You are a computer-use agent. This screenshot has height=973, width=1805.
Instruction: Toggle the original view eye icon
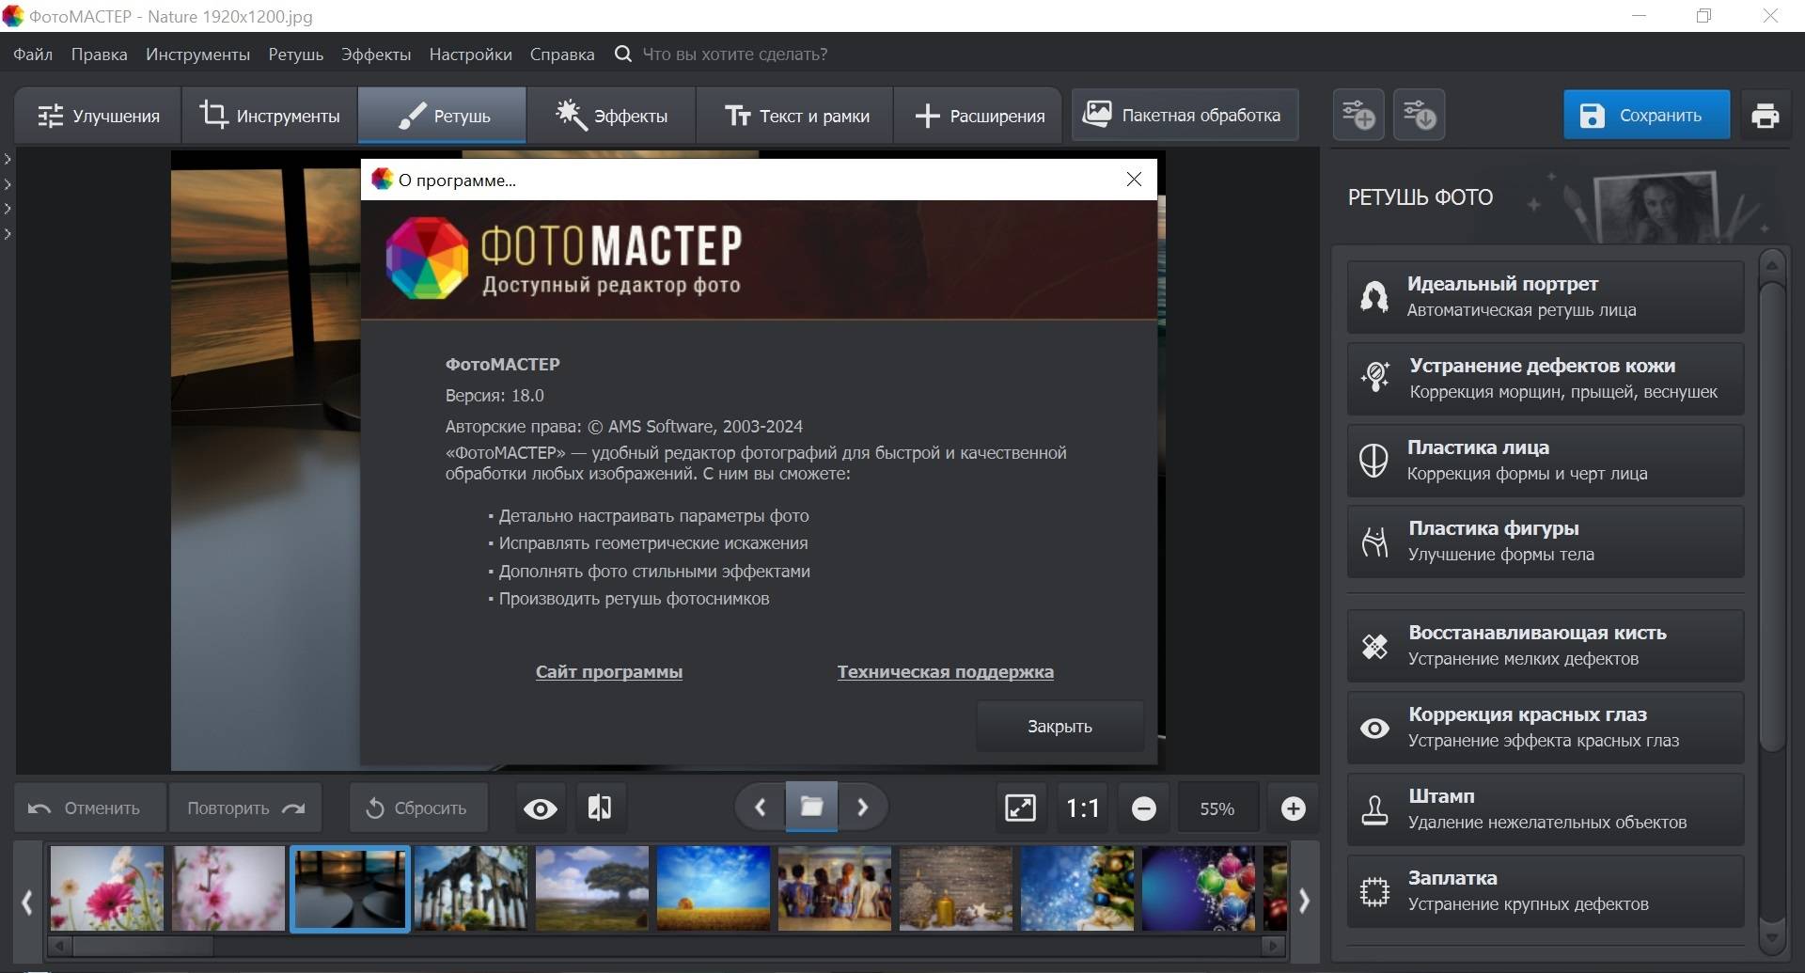point(540,808)
